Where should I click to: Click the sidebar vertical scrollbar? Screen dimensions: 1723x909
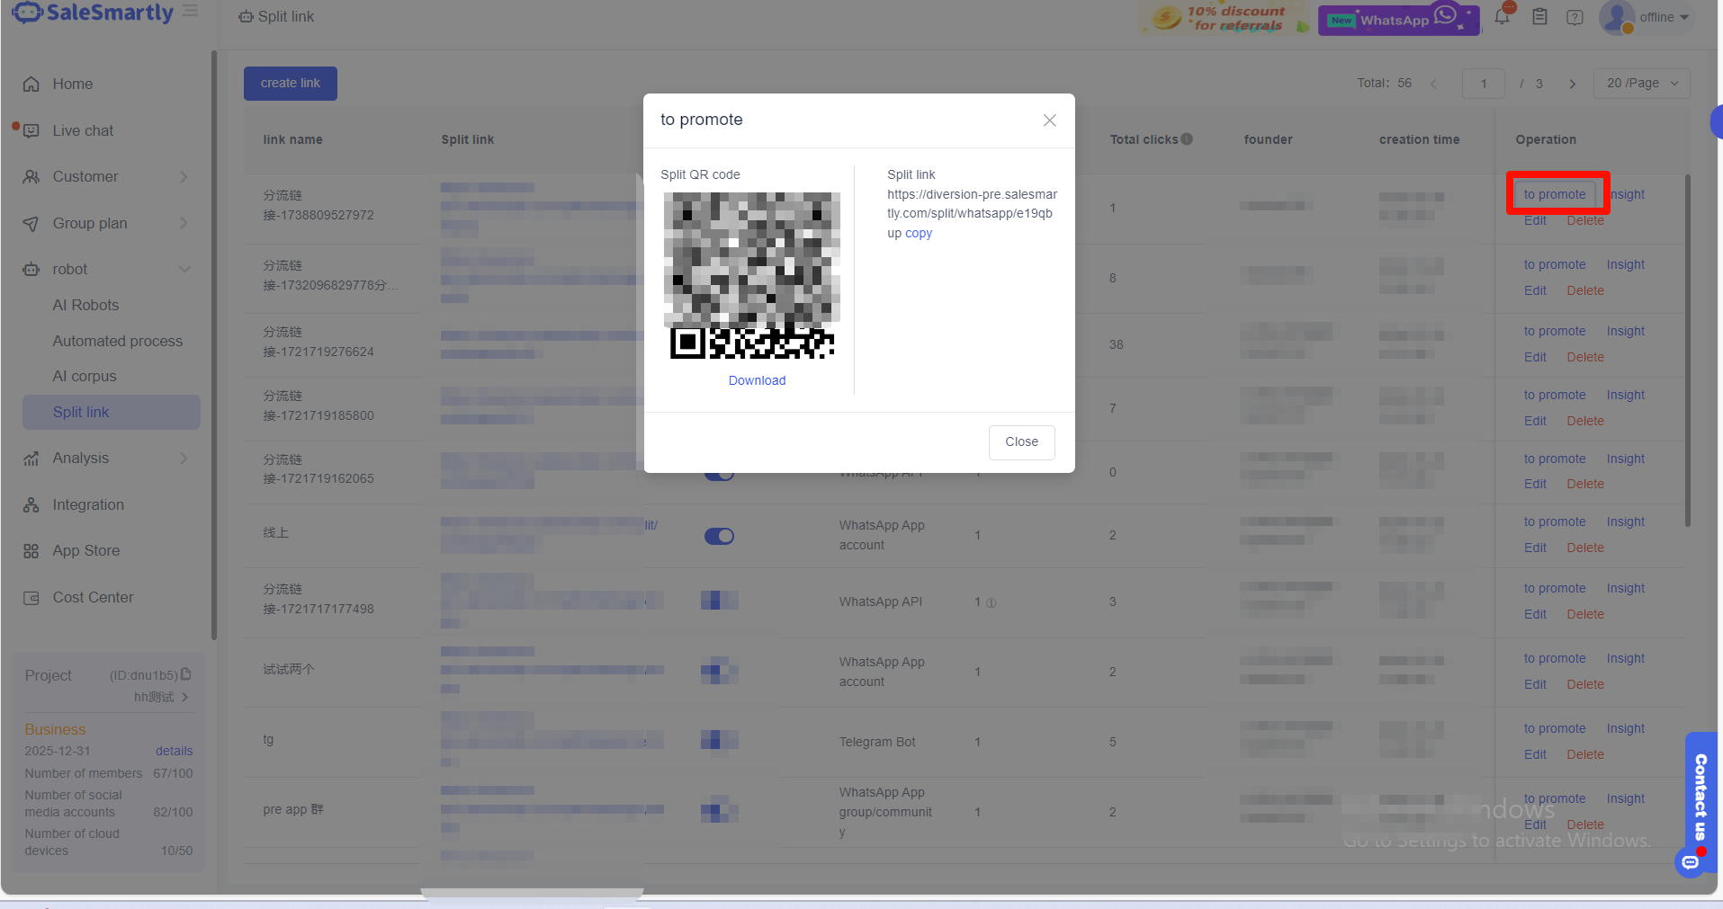214,346
